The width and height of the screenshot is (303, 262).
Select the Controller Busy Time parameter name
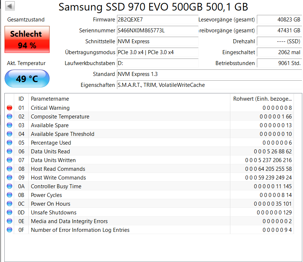56,186
